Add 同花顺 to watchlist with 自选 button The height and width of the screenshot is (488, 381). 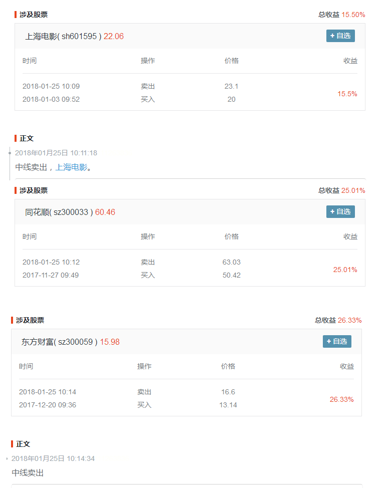point(340,211)
